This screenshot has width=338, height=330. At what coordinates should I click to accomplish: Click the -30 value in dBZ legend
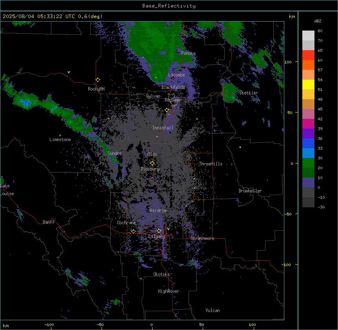tap(321, 207)
